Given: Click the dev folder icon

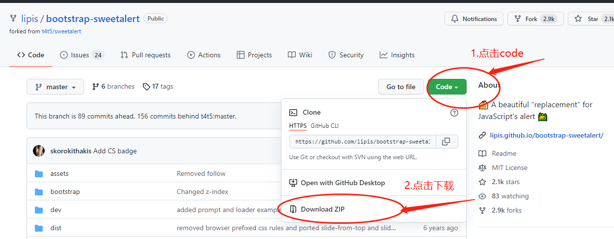Looking at the screenshot, I should point(39,210).
